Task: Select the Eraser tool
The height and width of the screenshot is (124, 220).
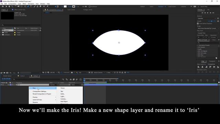Action: pyautogui.click(x=41, y=7)
